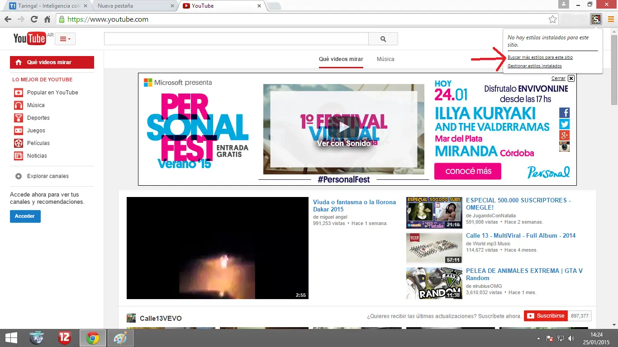The image size is (618, 347).
Task: Click the conocé más ad button
Action: coord(468,171)
